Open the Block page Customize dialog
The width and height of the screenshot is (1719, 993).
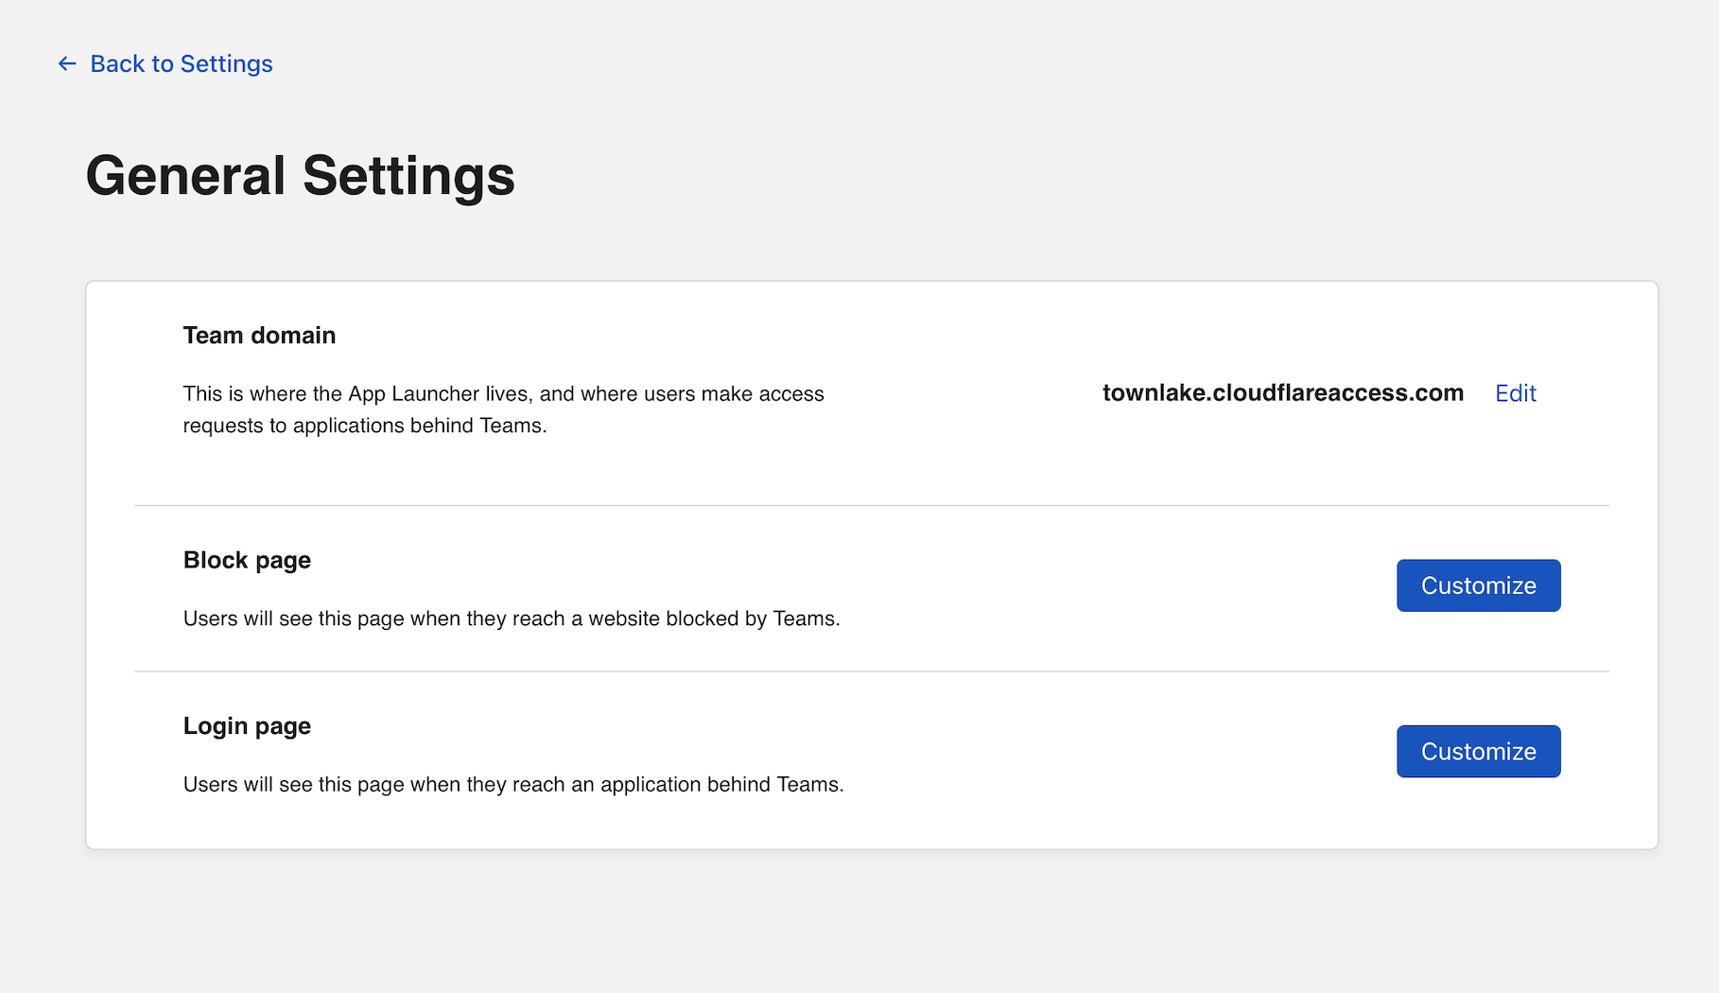click(1478, 585)
